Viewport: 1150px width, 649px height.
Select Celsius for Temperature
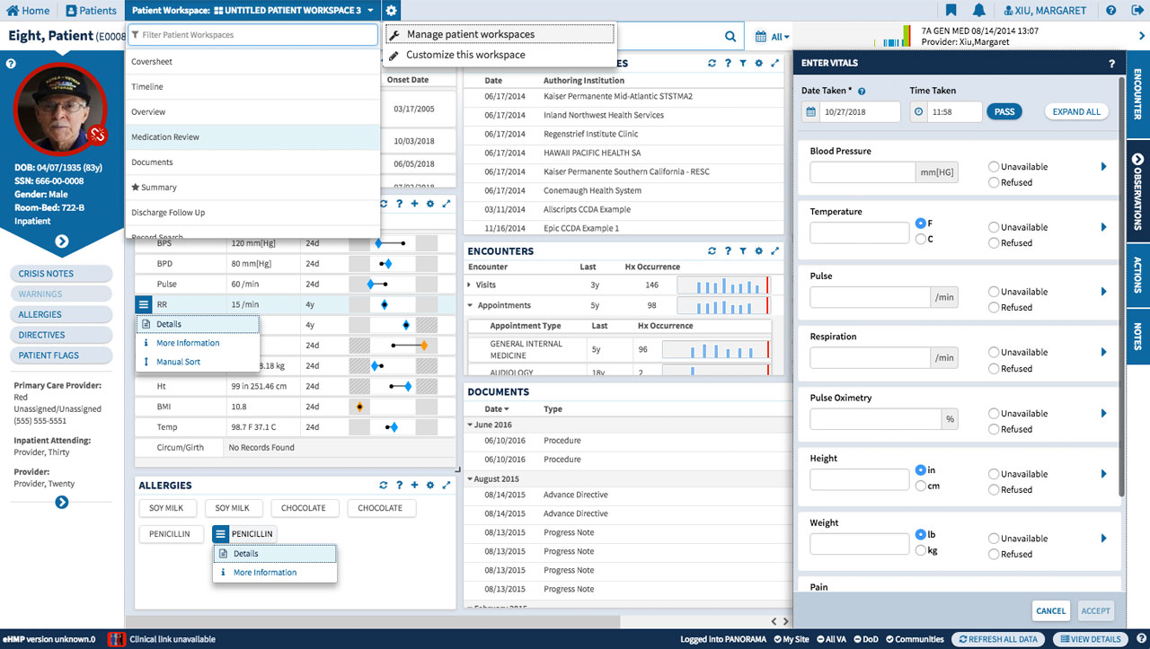pyautogui.click(x=921, y=239)
